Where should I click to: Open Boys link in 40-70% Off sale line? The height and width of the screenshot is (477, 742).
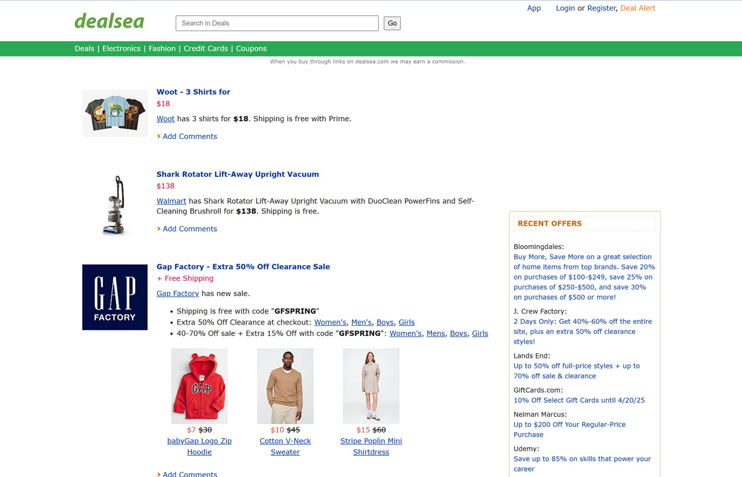tap(458, 334)
